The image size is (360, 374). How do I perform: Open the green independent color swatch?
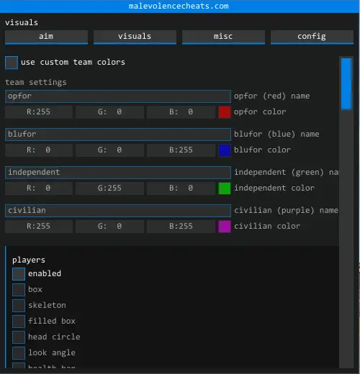225,188
